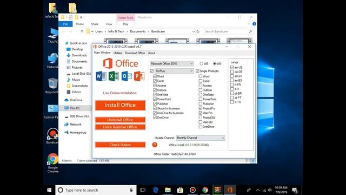The image size is (346, 195).
Task: Click the Word app icon under Office logo
Action: pyautogui.click(x=101, y=76)
